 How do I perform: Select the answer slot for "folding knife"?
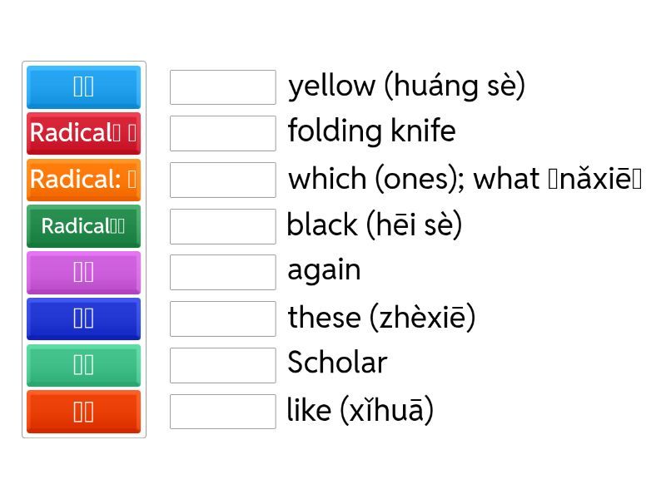(x=222, y=133)
